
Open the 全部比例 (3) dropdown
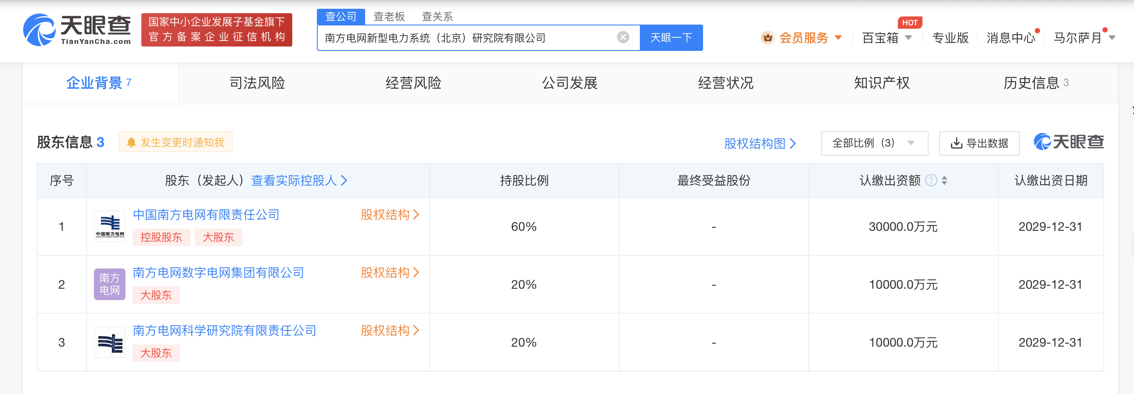click(874, 143)
